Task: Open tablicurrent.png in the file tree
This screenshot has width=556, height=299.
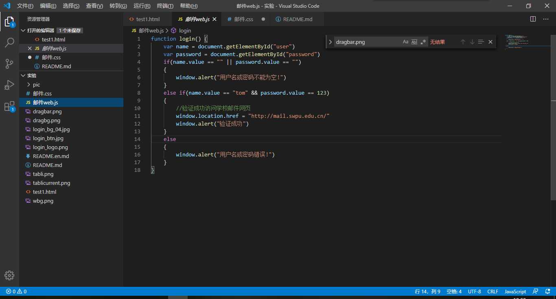Action: 71,183
